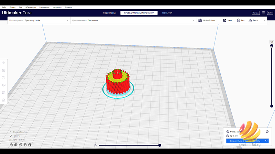
Task: Open the Edit menu
Action: click(x=12, y=7)
